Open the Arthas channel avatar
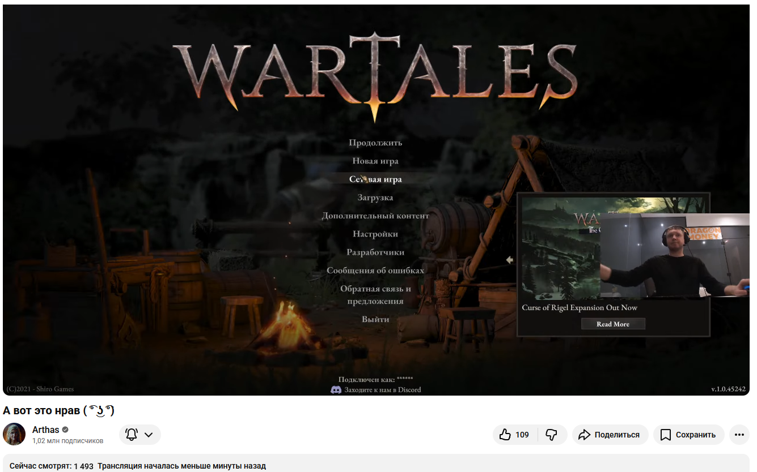 (x=14, y=434)
